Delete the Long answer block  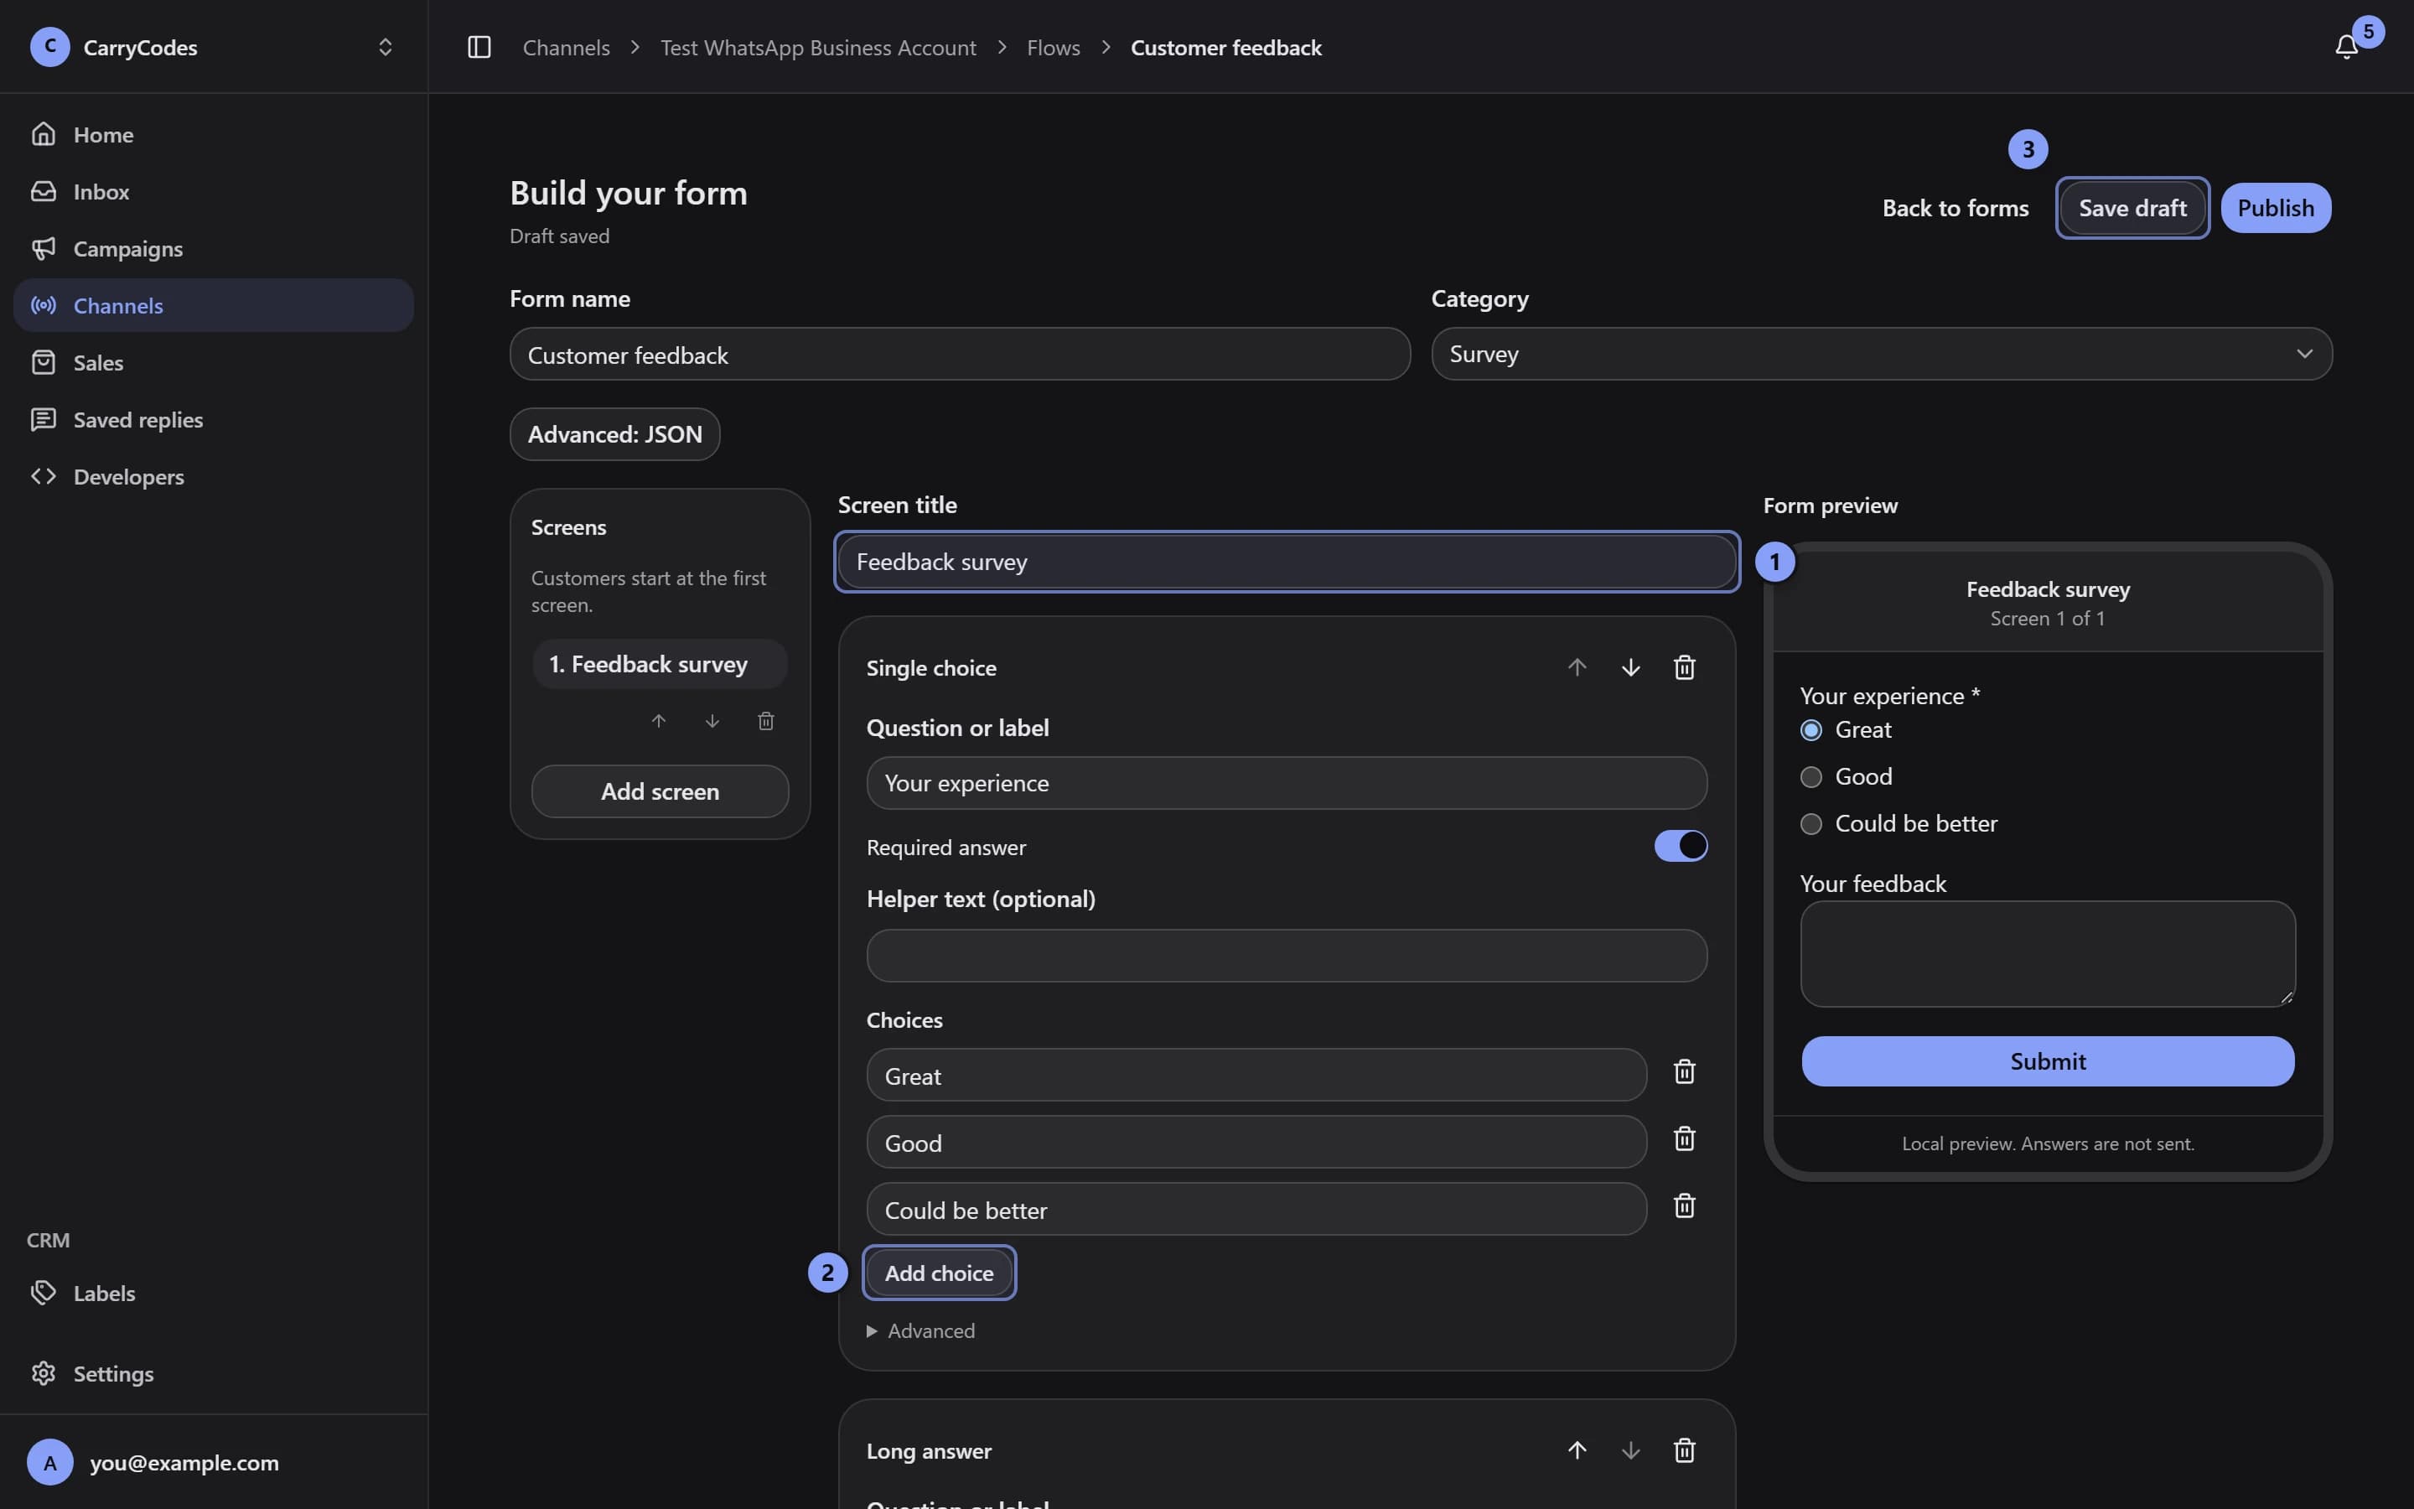1684,1450
